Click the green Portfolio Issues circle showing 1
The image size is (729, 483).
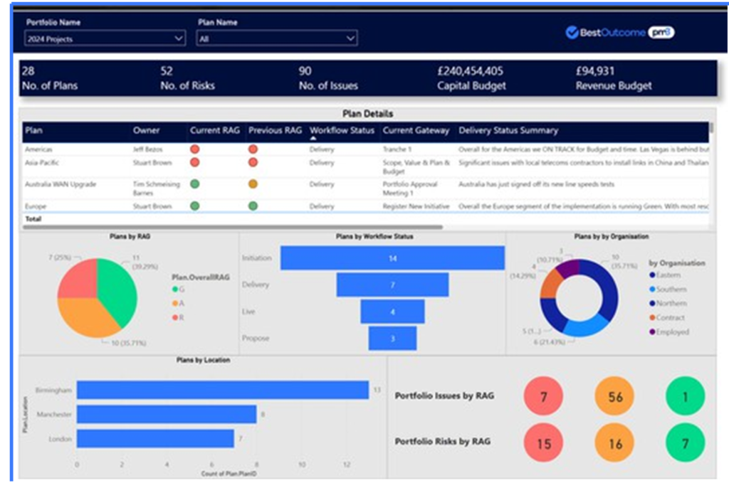pyautogui.click(x=683, y=396)
